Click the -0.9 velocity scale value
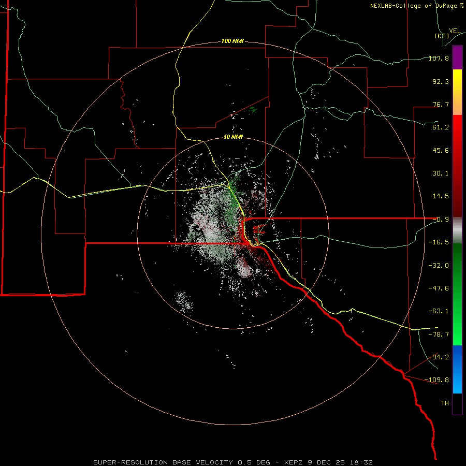Image resolution: width=466 pixels, height=466 pixels. pos(441,220)
